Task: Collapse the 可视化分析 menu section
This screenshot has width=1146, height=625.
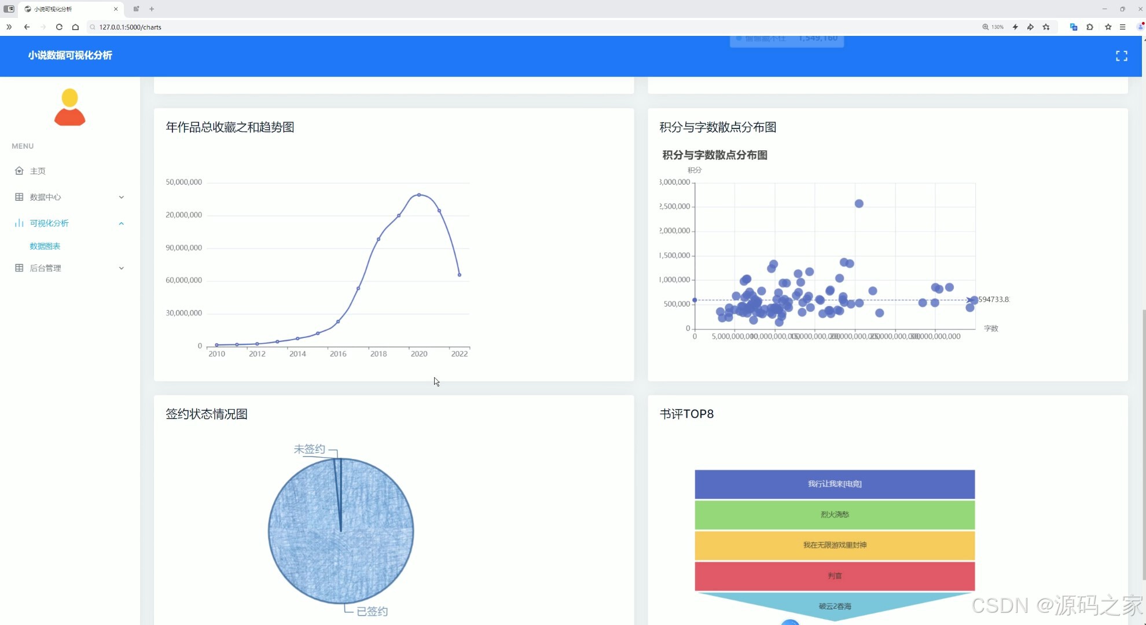Action: pos(121,223)
